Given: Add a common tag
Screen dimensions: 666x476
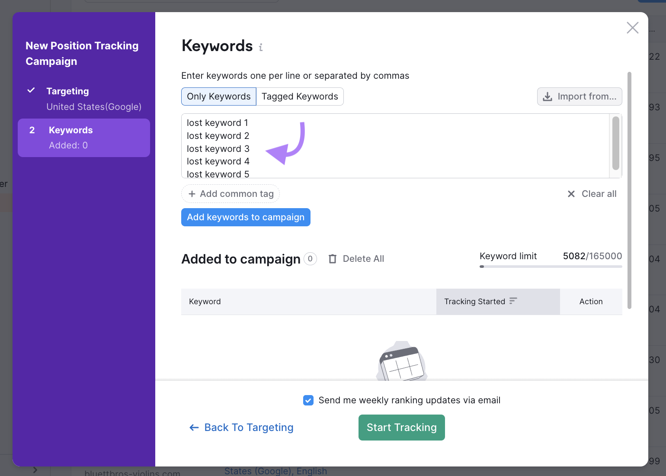Looking at the screenshot, I should [231, 194].
